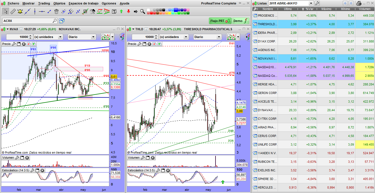Image resolution: width=375 pixels, height=193 pixels.
Task: Select the hammer and wrench tools icon
Action: coord(93,11)
